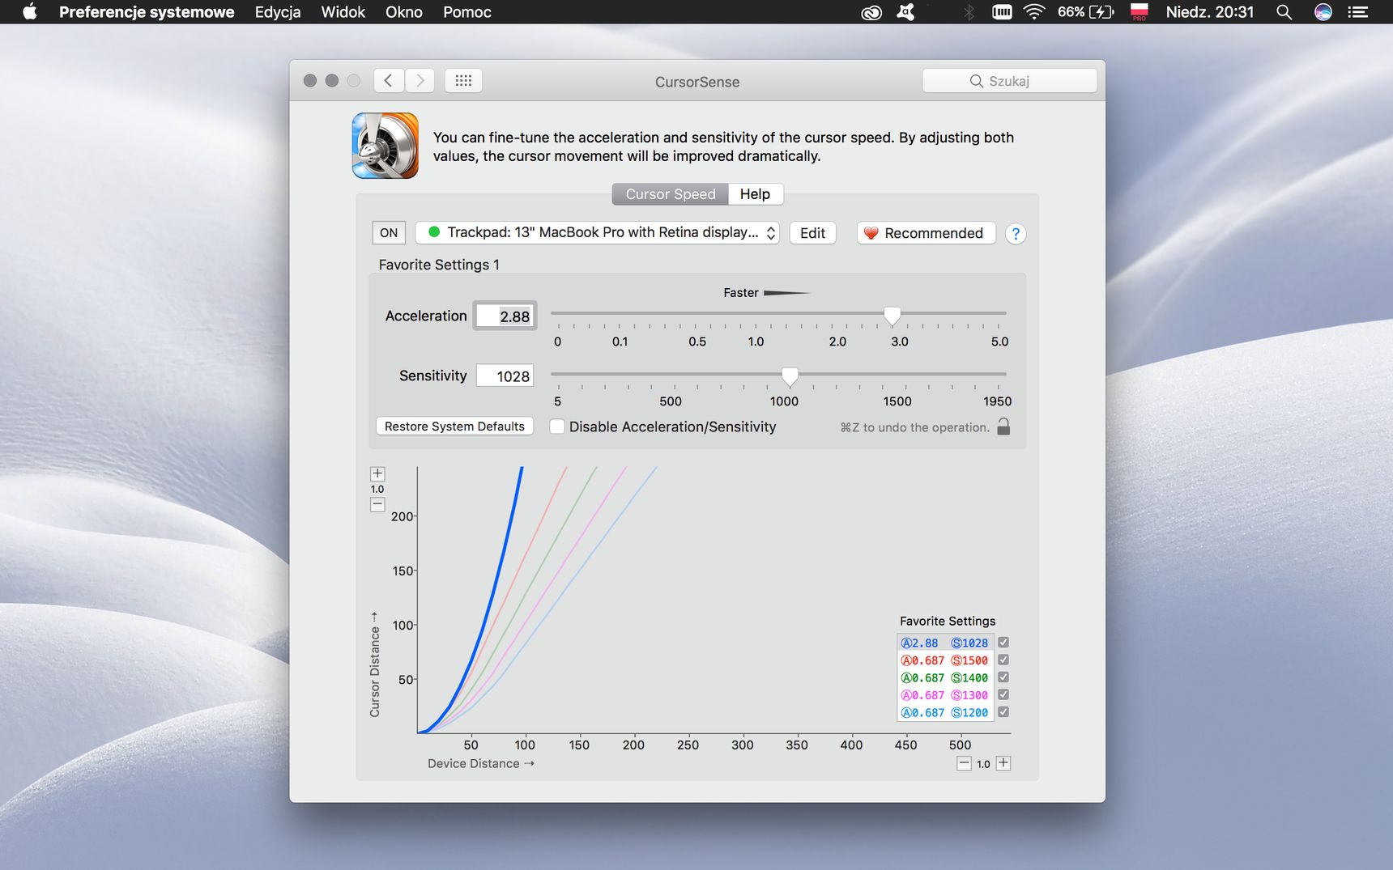Show all preferences grid button
1393x870 pixels.
coord(463,80)
